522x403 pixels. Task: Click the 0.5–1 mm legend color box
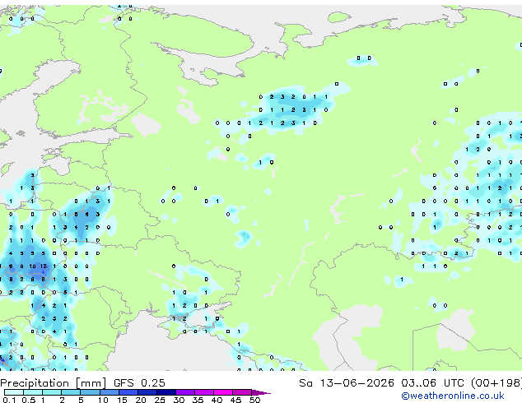(33, 392)
